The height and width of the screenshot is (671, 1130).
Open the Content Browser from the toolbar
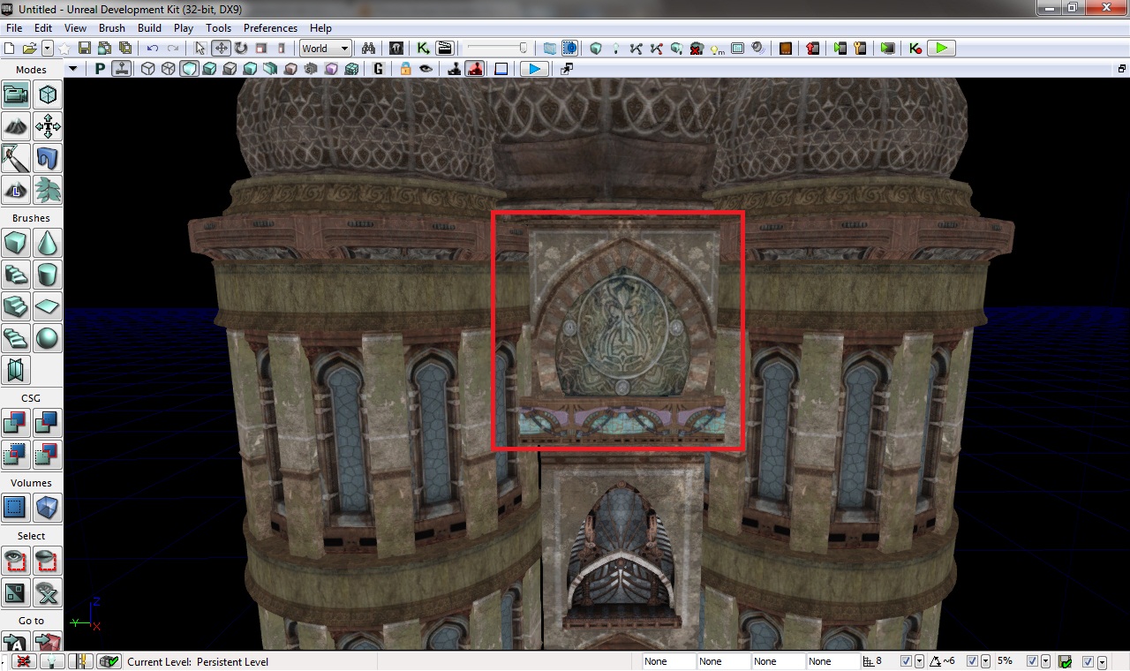click(x=396, y=49)
